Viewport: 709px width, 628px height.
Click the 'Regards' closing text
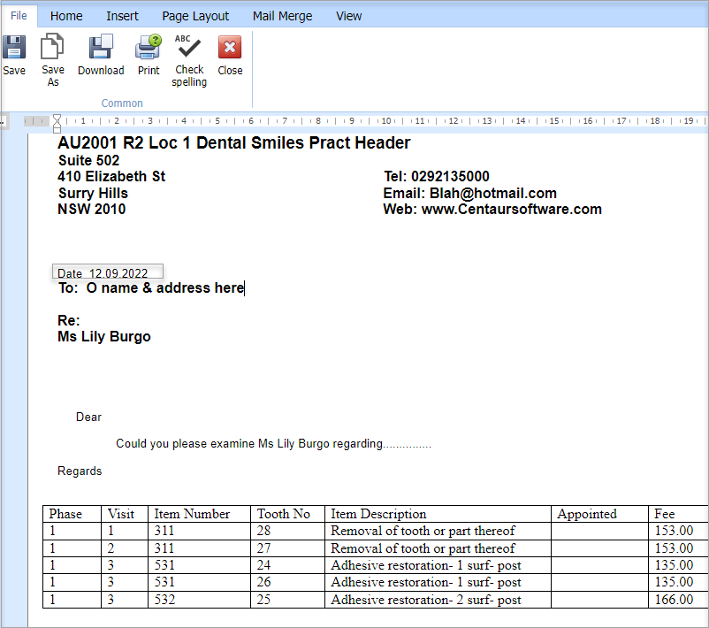click(x=80, y=471)
